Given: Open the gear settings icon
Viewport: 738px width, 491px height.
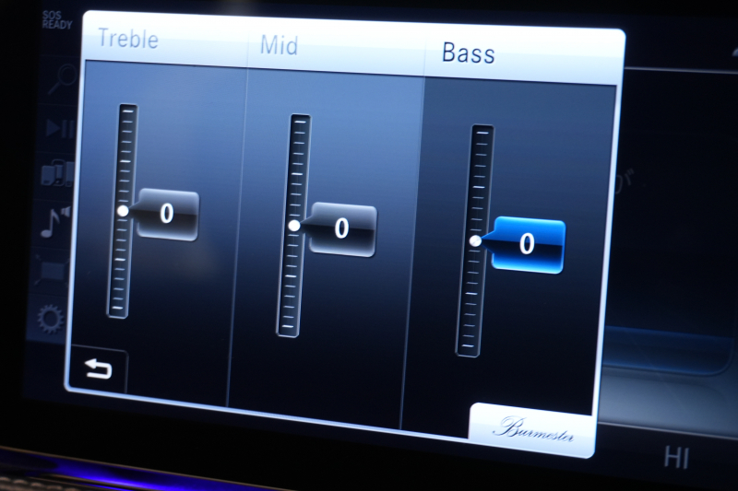Looking at the screenshot, I should tap(51, 320).
